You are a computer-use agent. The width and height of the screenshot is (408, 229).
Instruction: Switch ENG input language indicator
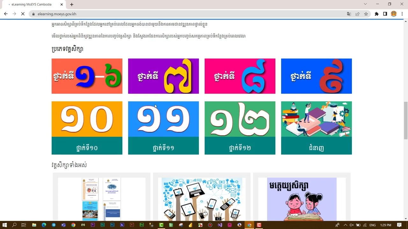click(373, 225)
